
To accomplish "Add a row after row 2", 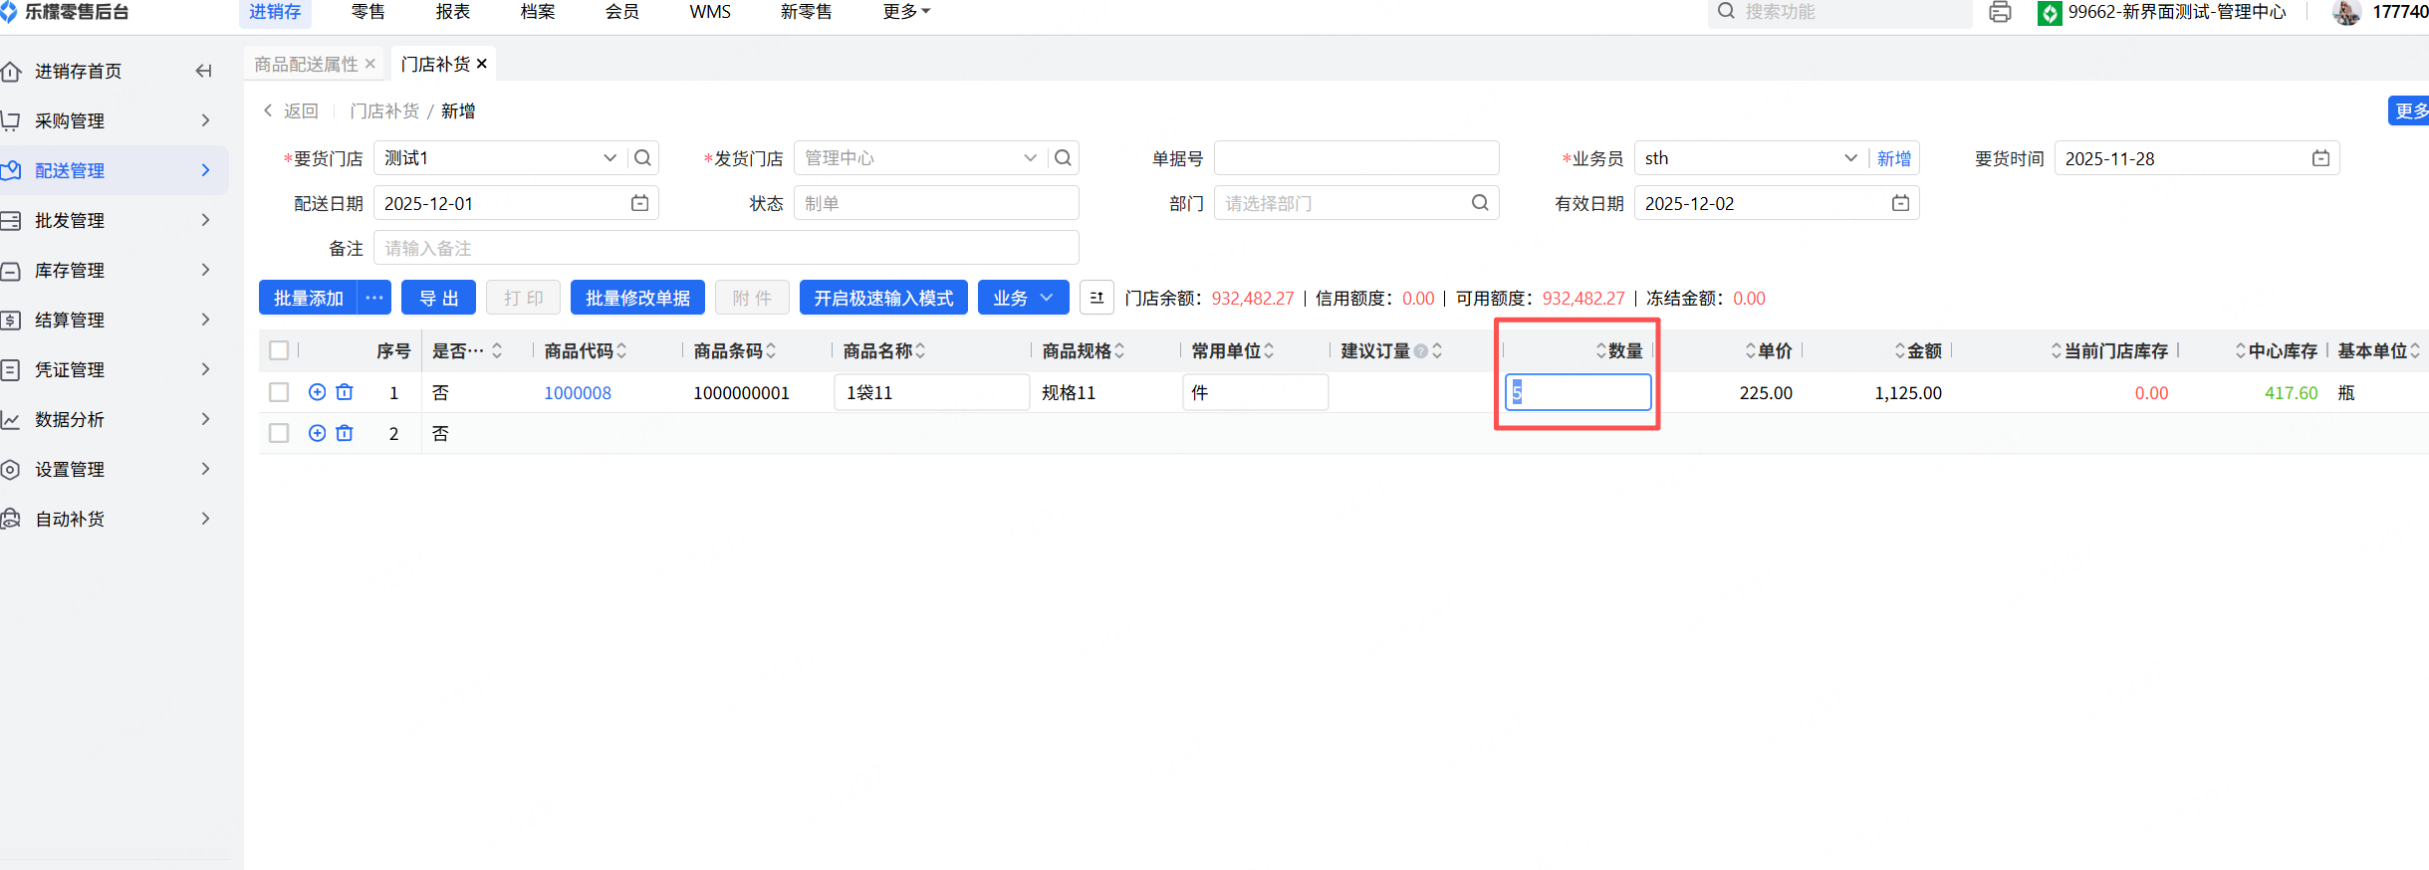I will 317,433.
